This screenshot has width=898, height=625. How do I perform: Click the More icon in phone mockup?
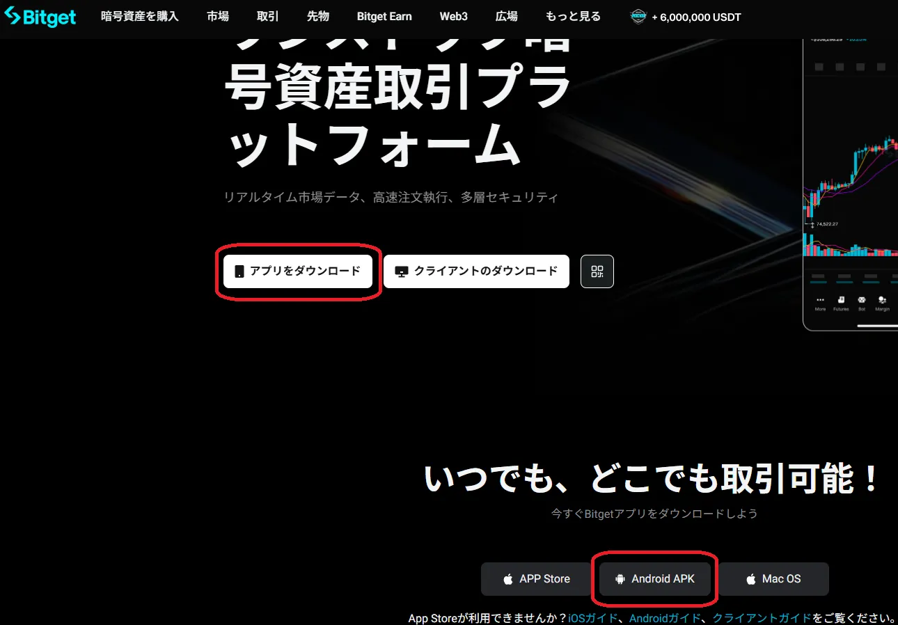(820, 303)
